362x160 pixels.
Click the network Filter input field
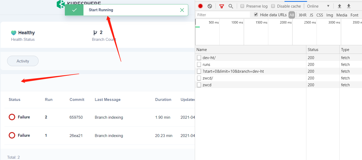tap(223, 15)
